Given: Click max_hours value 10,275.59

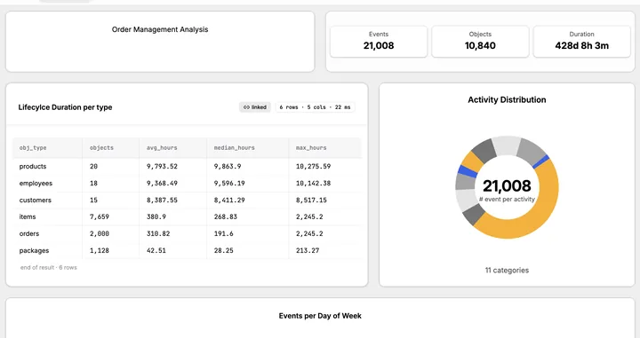Looking at the screenshot, I should 313,166.
